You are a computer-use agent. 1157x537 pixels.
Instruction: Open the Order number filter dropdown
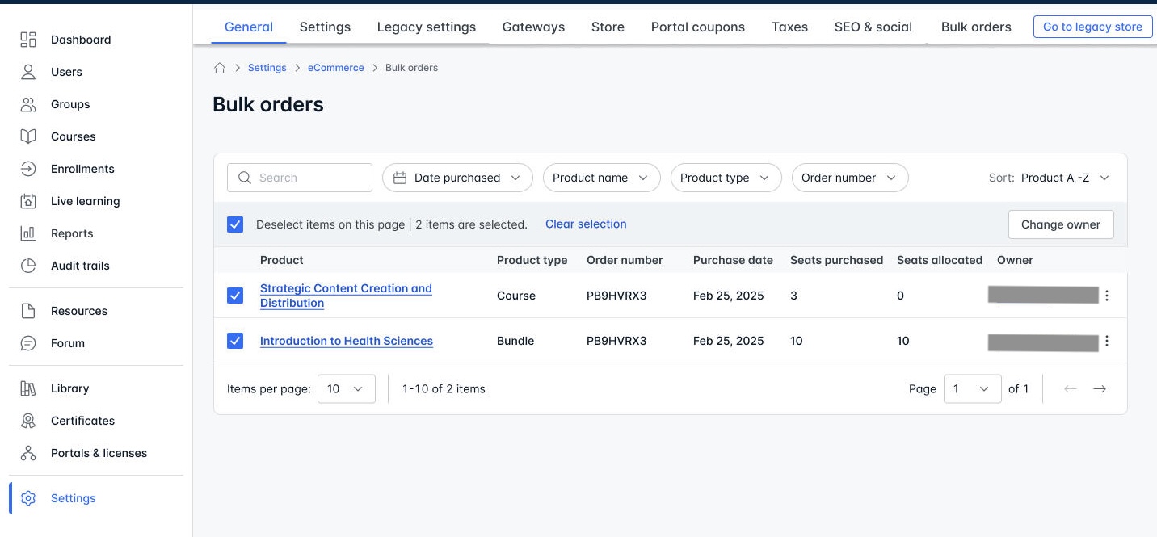[x=850, y=178]
